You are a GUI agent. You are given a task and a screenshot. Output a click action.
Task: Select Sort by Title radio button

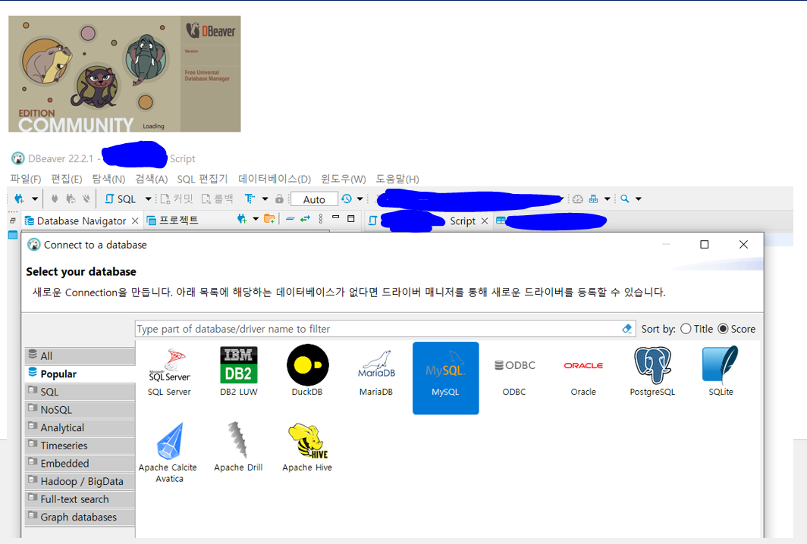(686, 329)
